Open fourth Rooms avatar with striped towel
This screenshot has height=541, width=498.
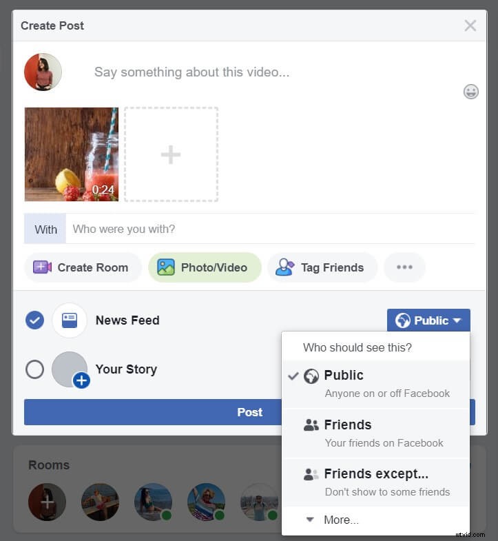point(206,502)
